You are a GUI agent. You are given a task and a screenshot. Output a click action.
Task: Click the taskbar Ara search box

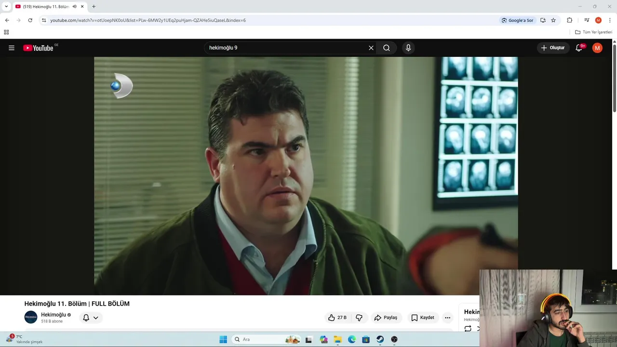point(266,339)
